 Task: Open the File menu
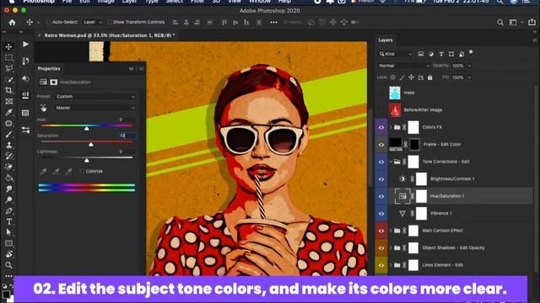[67, 2]
